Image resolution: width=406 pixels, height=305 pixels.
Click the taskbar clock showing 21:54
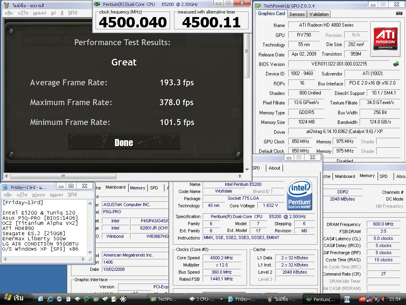point(395,299)
